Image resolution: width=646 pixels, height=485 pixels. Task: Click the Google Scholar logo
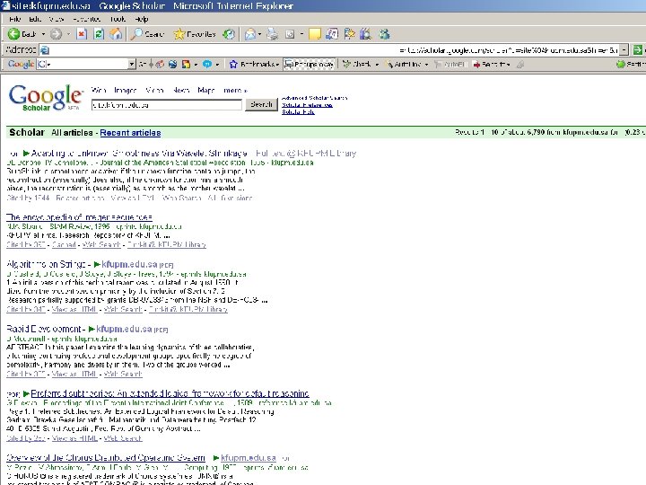point(45,97)
